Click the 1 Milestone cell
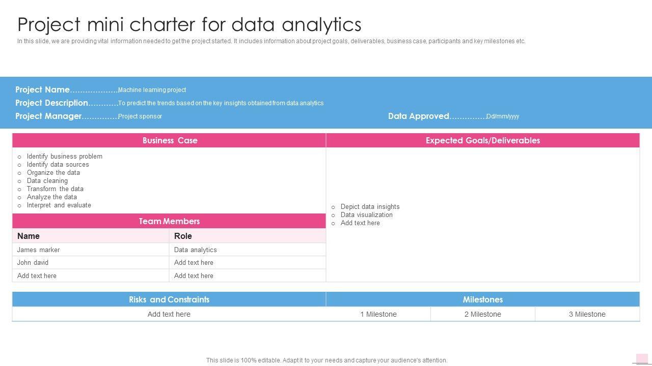Image resolution: width=652 pixels, height=366 pixels. click(378, 314)
